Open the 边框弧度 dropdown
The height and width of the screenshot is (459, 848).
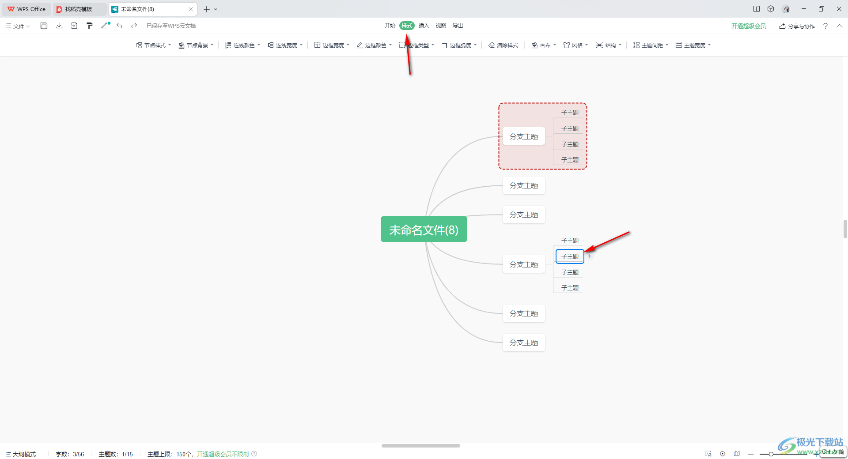click(x=459, y=45)
